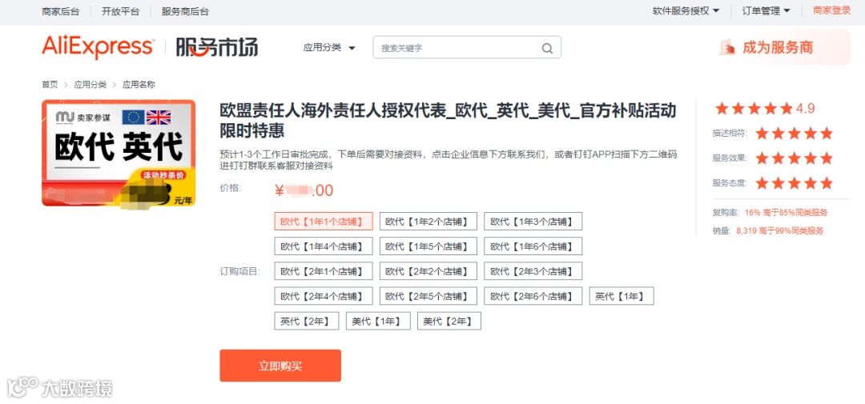
Task: Choose 欧代【2年6个店铺】 package
Action: 533,296
